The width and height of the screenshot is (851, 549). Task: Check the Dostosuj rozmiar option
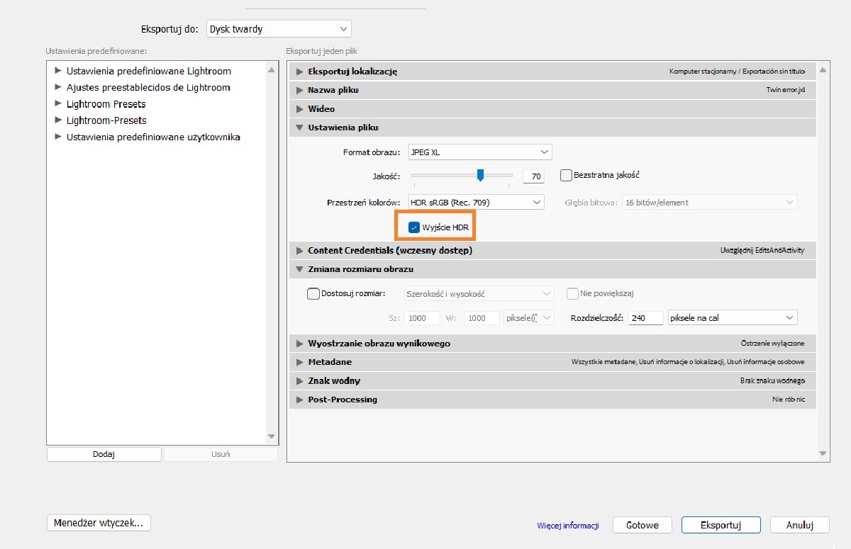click(x=313, y=294)
